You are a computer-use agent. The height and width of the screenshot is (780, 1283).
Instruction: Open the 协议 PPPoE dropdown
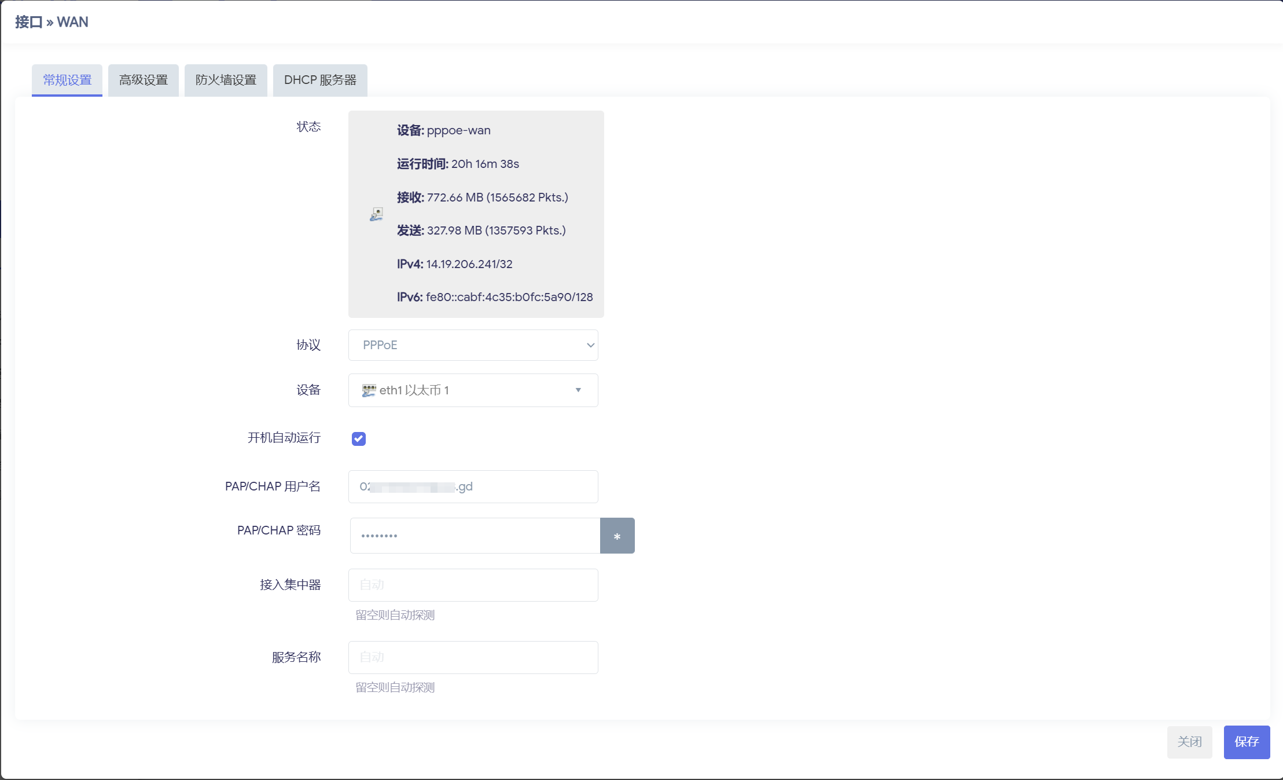(x=463, y=345)
